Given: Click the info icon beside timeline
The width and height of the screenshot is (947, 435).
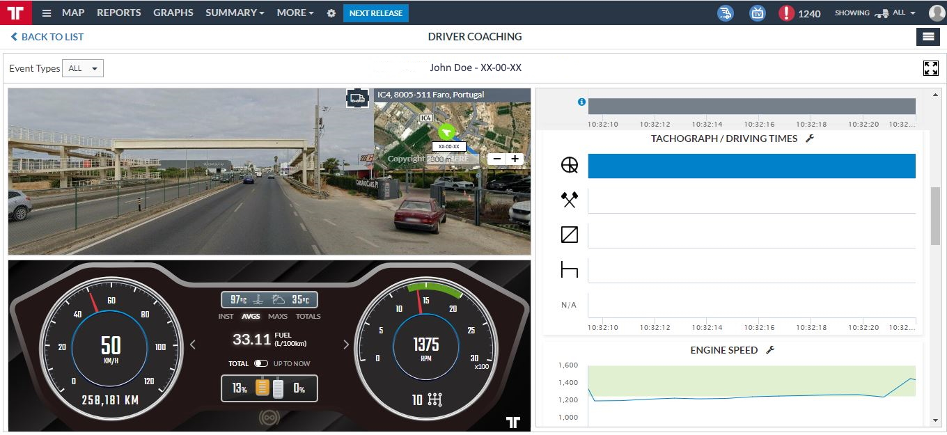Looking at the screenshot, I should [x=581, y=102].
